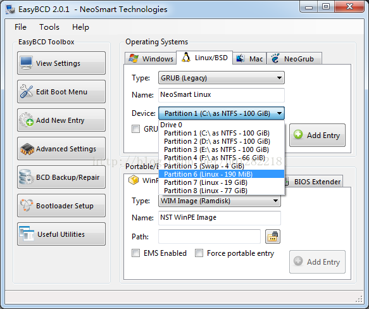This screenshot has width=369, height=309.
Task: Select Partition 2 (D:\ as NTFS - 100 GiB)
Action: tap(222, 141)
